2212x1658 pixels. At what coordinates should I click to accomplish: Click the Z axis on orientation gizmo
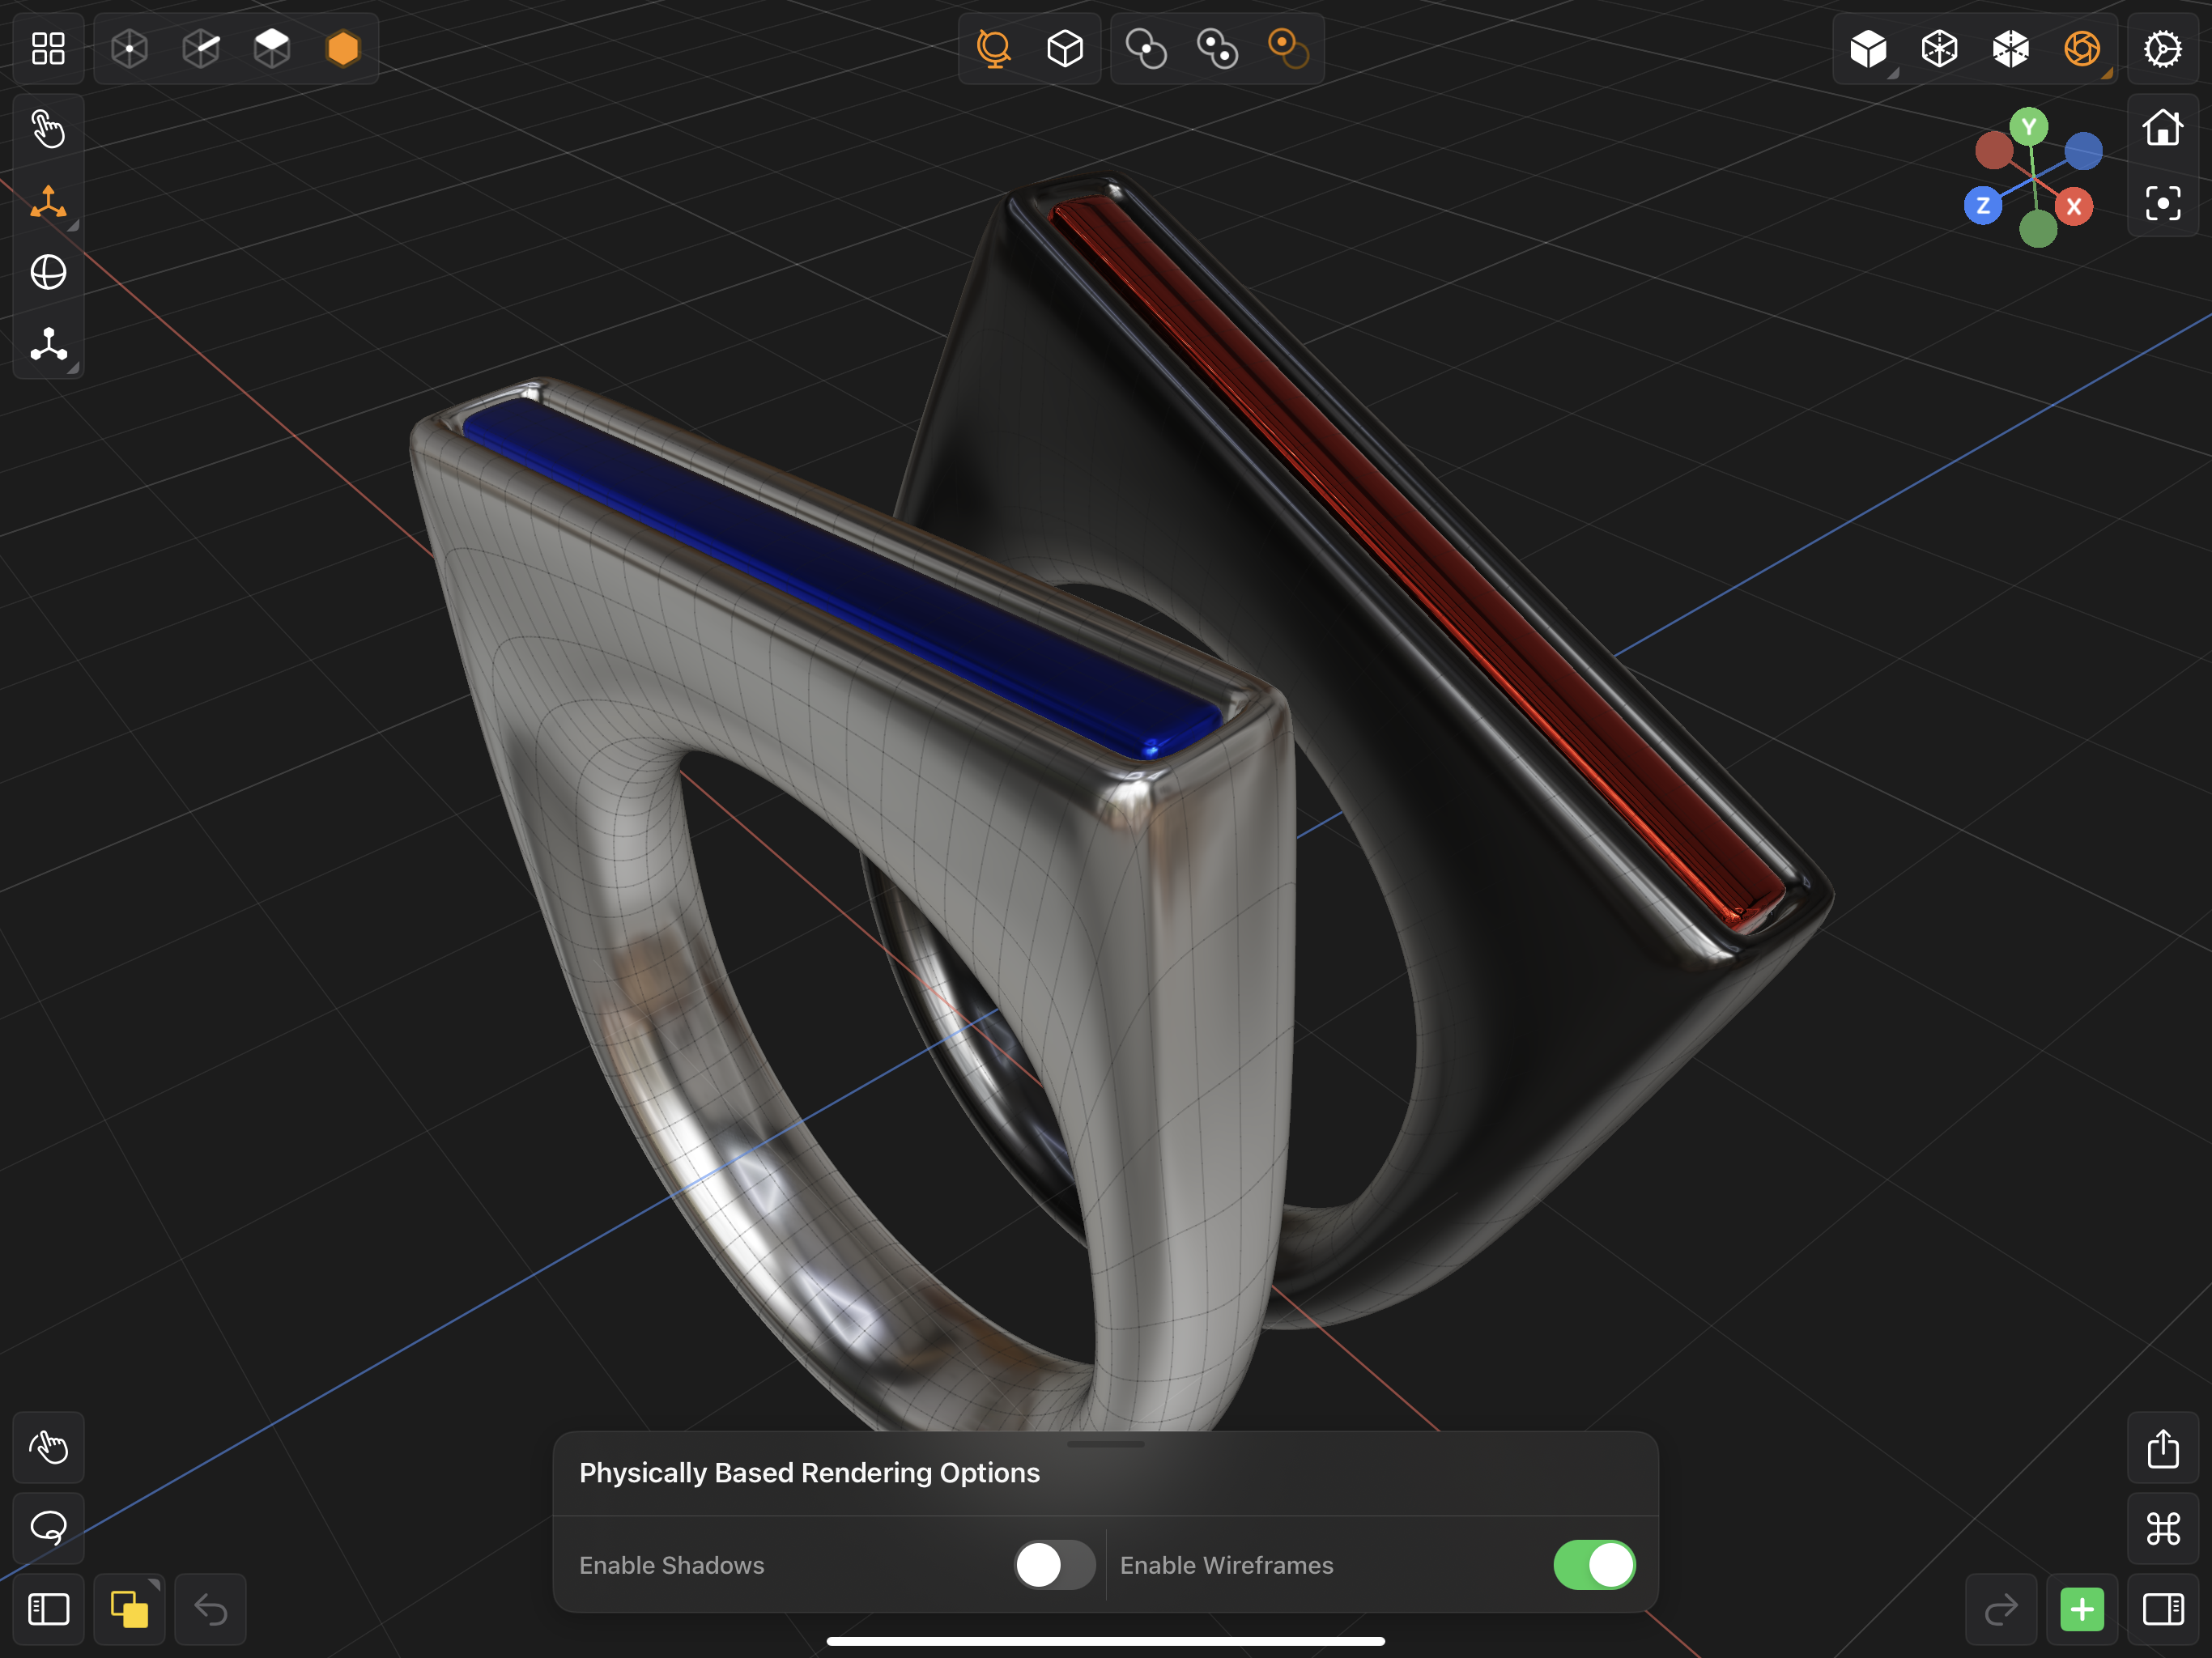[1982, 206]
